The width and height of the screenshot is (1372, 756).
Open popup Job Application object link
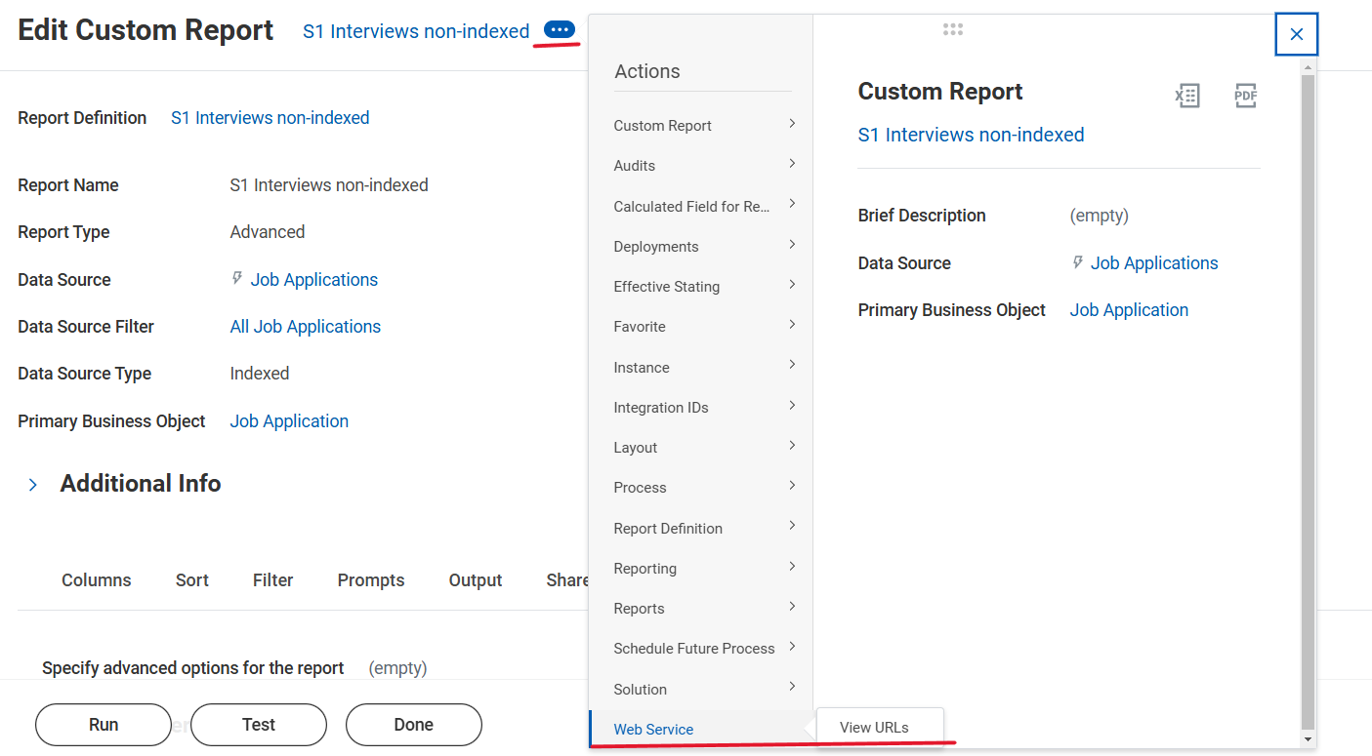coord(1129,310)
